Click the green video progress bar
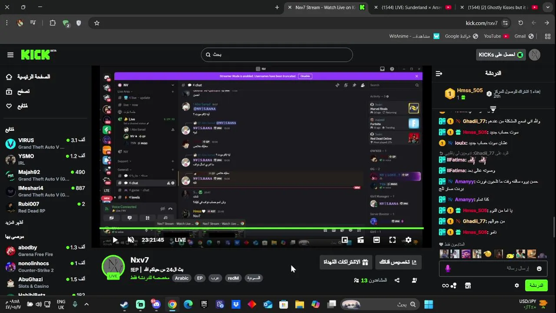The image size is (556, 313). [x=261, y=228]
